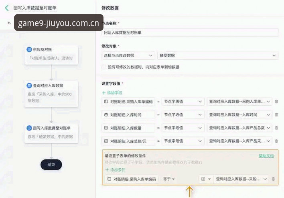Click the 设置字段值 label
The image size is (284, 198).
(111, 84)
